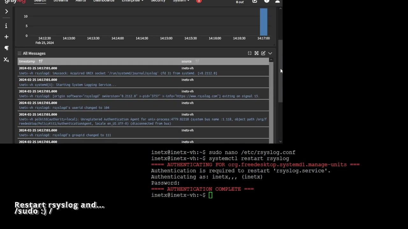This screenshot has height=229, width=408.
Task: Click the navbar help icon
Action: point(267,1)
